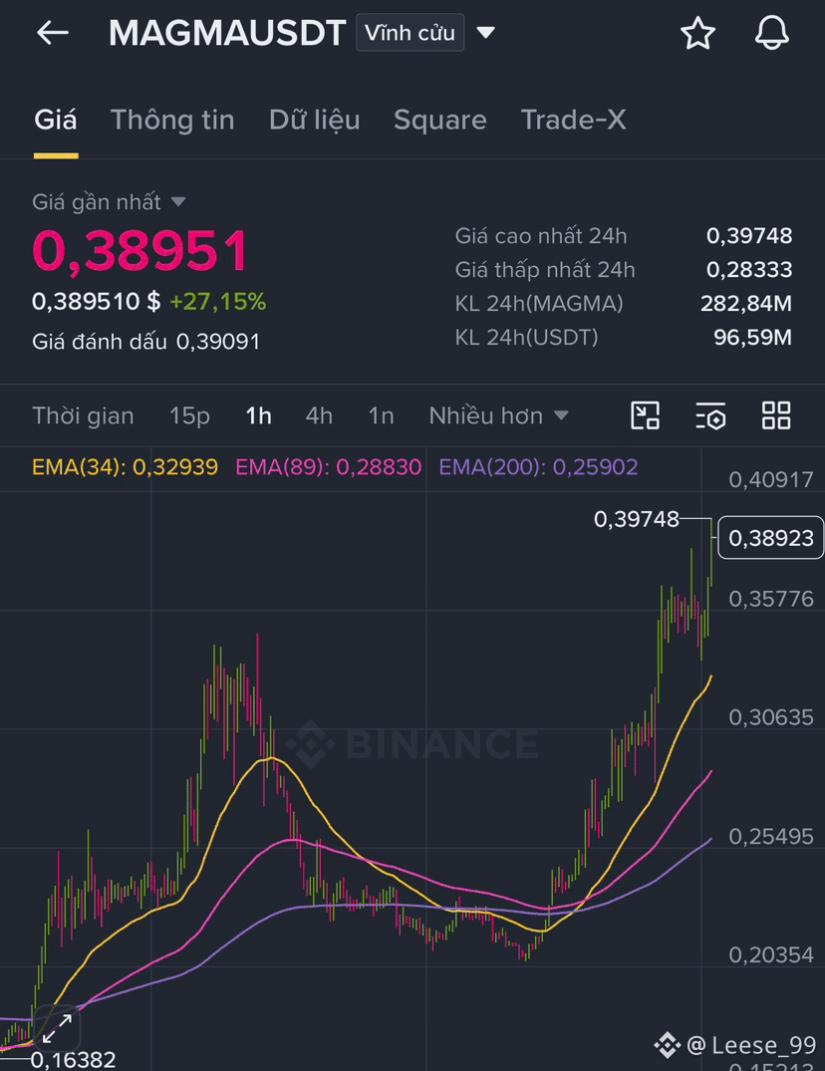Tap the MAGMAUSDT pair title
825x1071 pixels.
point(227,33)
